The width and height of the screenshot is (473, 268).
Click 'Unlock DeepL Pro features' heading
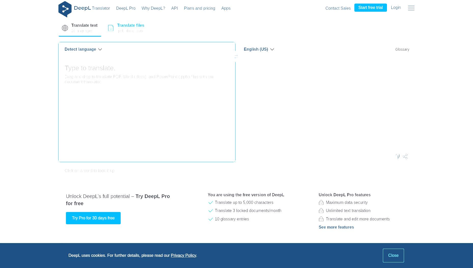pos(345,195)
